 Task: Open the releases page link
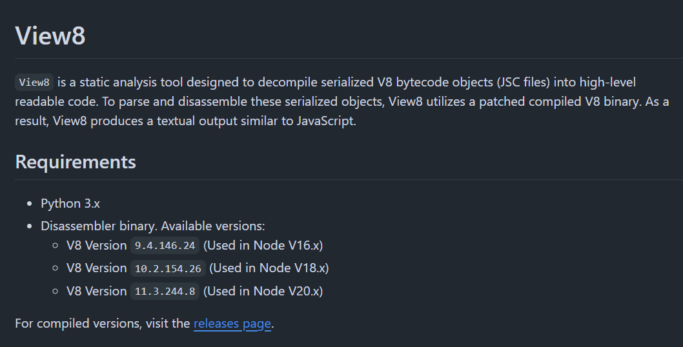[232, 324]
